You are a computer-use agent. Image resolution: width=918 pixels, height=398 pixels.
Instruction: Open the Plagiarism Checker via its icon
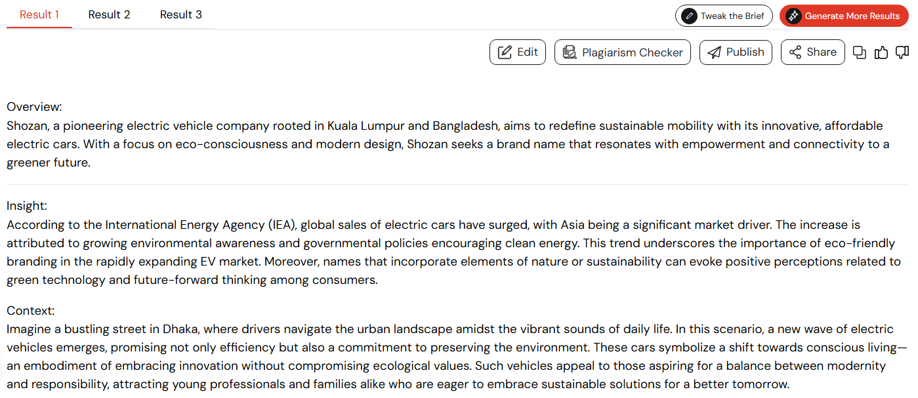point(570,52)
